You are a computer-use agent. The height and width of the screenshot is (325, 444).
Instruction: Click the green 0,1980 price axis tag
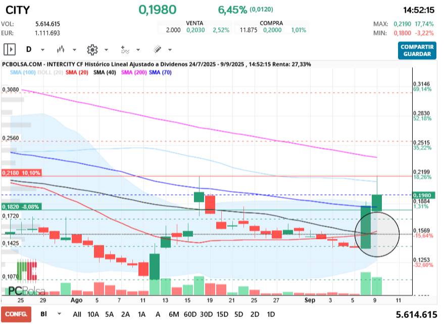click(424, 195)
